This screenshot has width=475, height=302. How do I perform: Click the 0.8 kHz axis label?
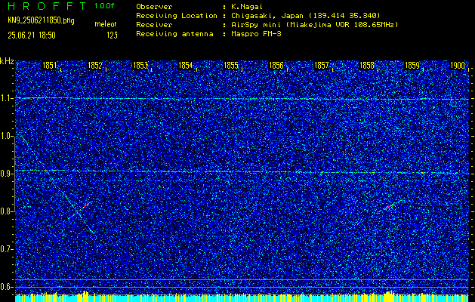pyautogui.click(x=5, y=211)
